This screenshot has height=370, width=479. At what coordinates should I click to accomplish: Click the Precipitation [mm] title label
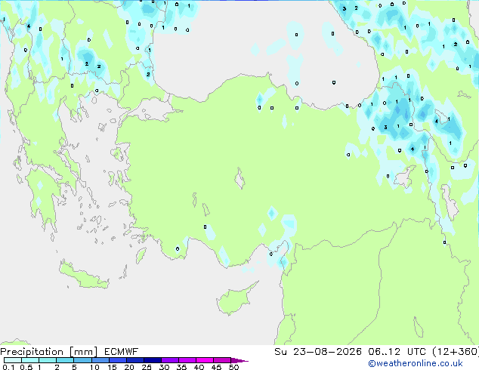48,352
